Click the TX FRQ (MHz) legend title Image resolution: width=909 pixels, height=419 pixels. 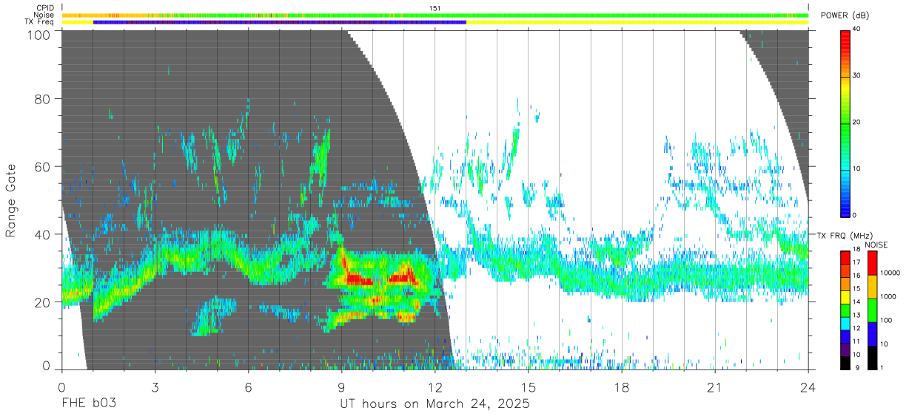pyautogui.click(x=845, y=236)
